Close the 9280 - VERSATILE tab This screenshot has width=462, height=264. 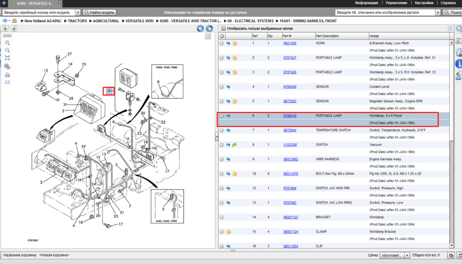pyautogui.click(x=60, y=2)
